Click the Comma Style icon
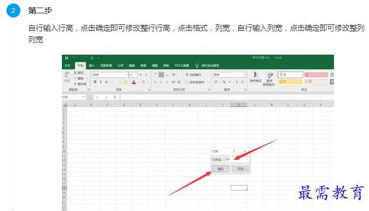 pos(230,82)
